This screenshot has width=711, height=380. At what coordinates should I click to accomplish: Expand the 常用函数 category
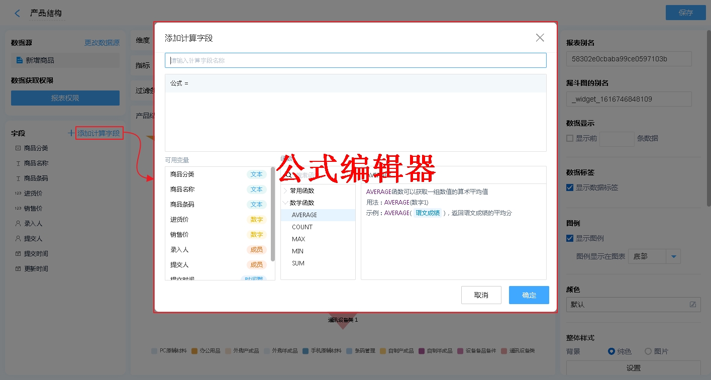point(286,191)
